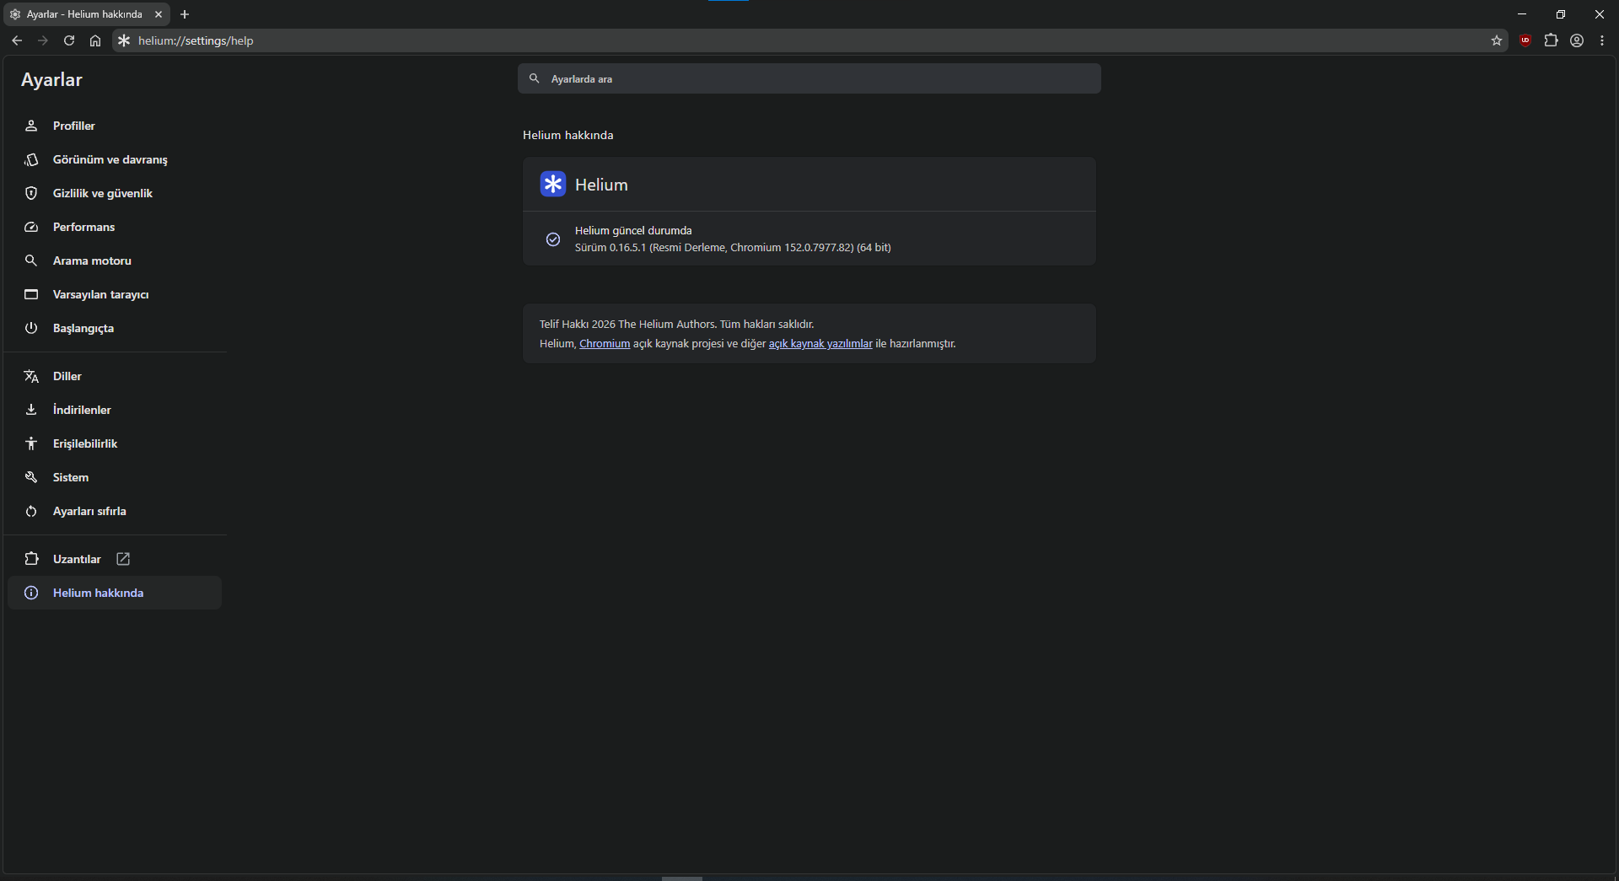Open the profile avatar icon

pyautogui.click(x=1577, y=40)
